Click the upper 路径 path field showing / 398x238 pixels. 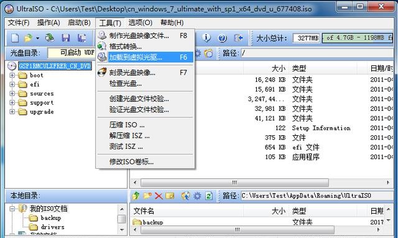point(317,53)
